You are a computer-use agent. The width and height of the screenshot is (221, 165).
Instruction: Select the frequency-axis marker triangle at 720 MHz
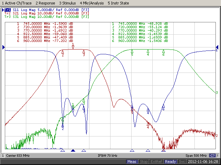click(63, 151)
